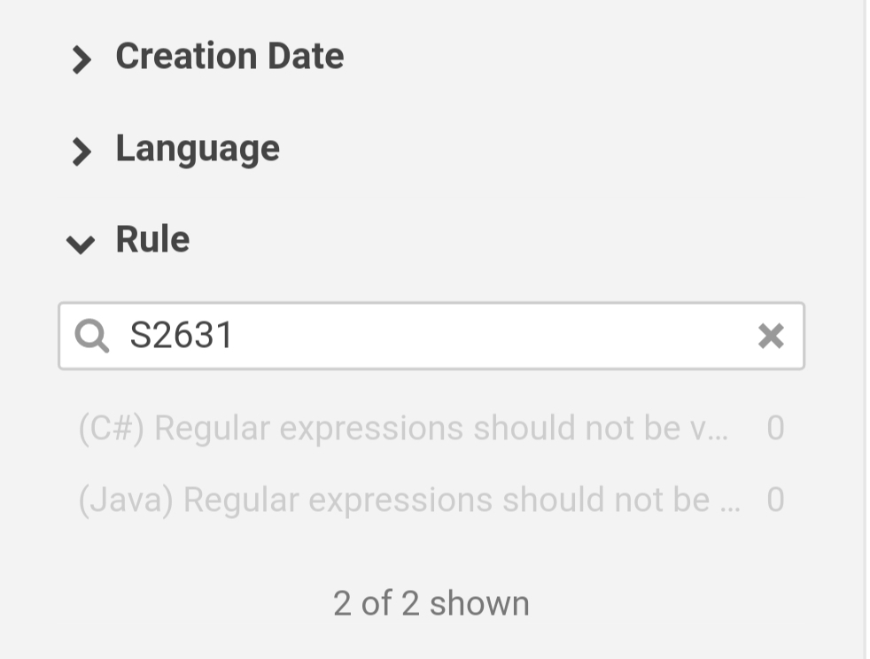Click the "(C#)" prefix of the first rule
Image resolution: width=870 pixels, height=659 pixels.
tap(113, 429)
